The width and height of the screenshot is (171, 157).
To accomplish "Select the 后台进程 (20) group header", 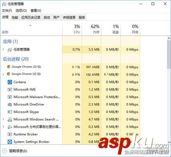I will coord(16,59).
